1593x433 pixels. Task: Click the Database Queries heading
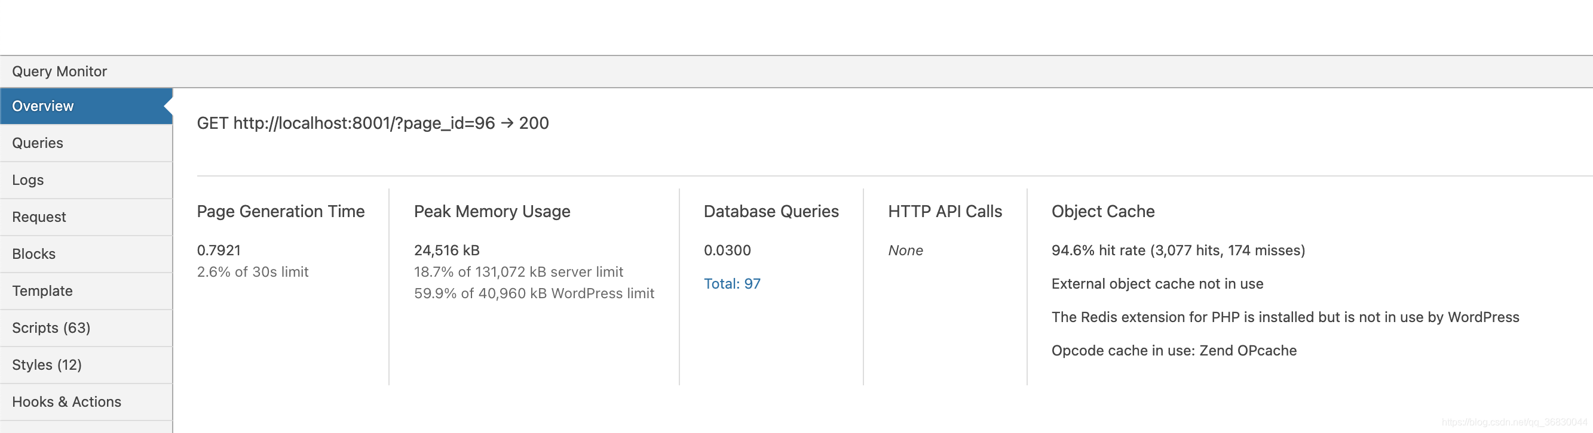pos(771,212)
